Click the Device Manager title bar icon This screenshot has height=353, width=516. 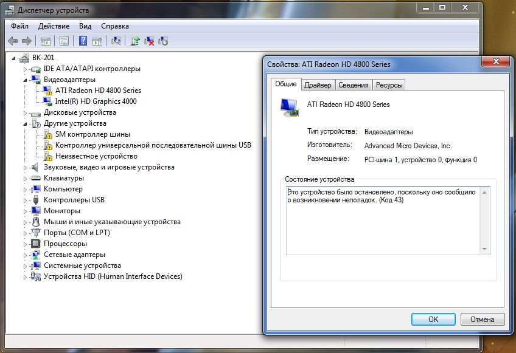coord(9,10)
